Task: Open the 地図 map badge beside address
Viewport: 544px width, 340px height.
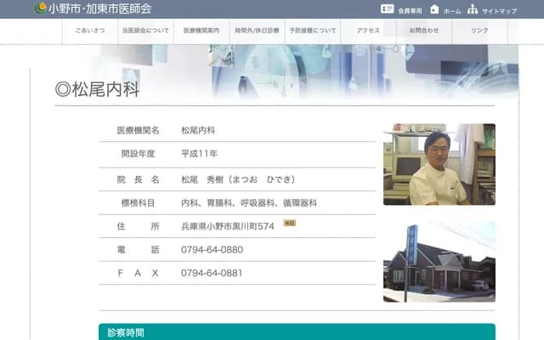Action: coord(289,223)
